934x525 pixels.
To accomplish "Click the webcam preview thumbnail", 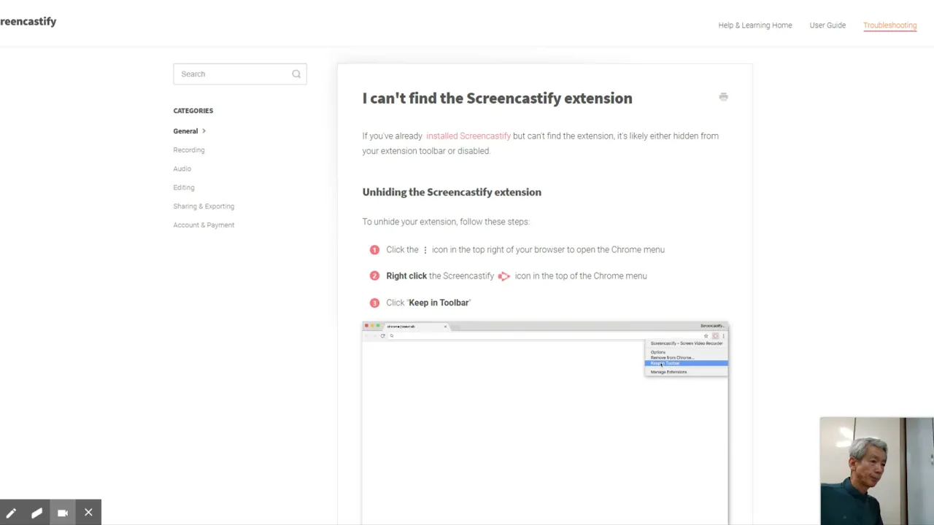I will point(876,471).
